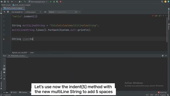Viewport: 170px width, 96px height.
Task: Place cursor after 'String indente' on line 6
Action: tap(33, 39)
